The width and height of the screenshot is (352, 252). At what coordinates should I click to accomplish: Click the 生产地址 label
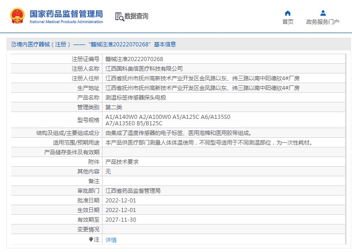[88, 88]
